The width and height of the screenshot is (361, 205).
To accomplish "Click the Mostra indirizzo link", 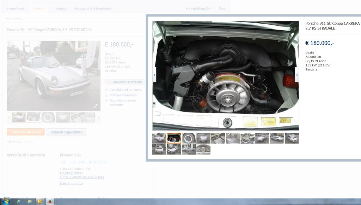I will (71, 173).
